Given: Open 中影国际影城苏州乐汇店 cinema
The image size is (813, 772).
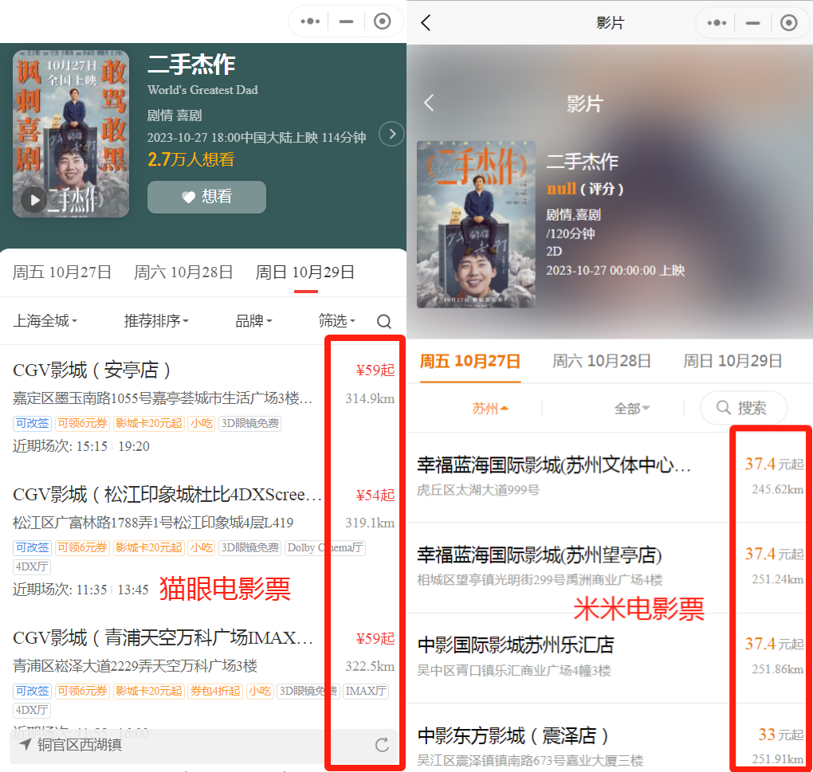Looking at the screenshot, I should coord(516,645).
